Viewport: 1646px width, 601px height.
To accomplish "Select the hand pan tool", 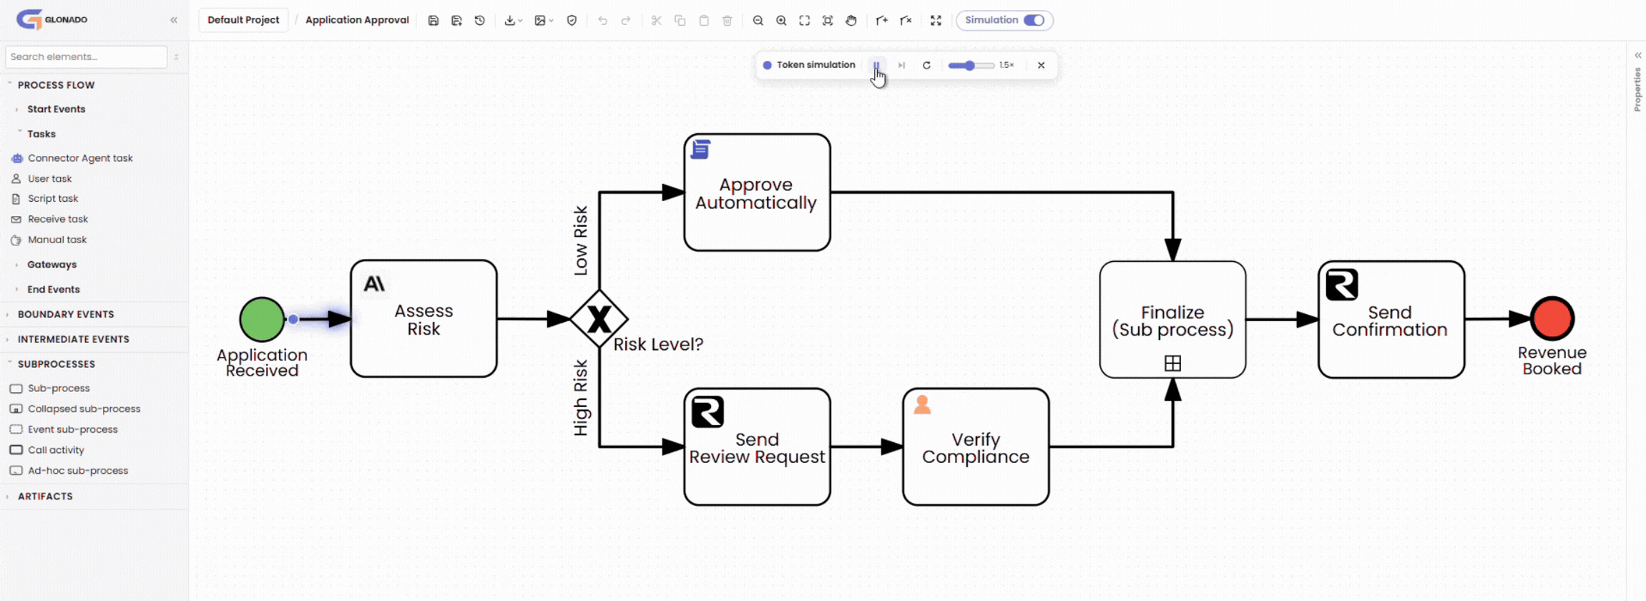I will point(851,21).
